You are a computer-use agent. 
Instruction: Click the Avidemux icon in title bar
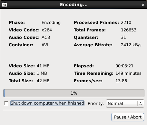[x=5, y=5]
